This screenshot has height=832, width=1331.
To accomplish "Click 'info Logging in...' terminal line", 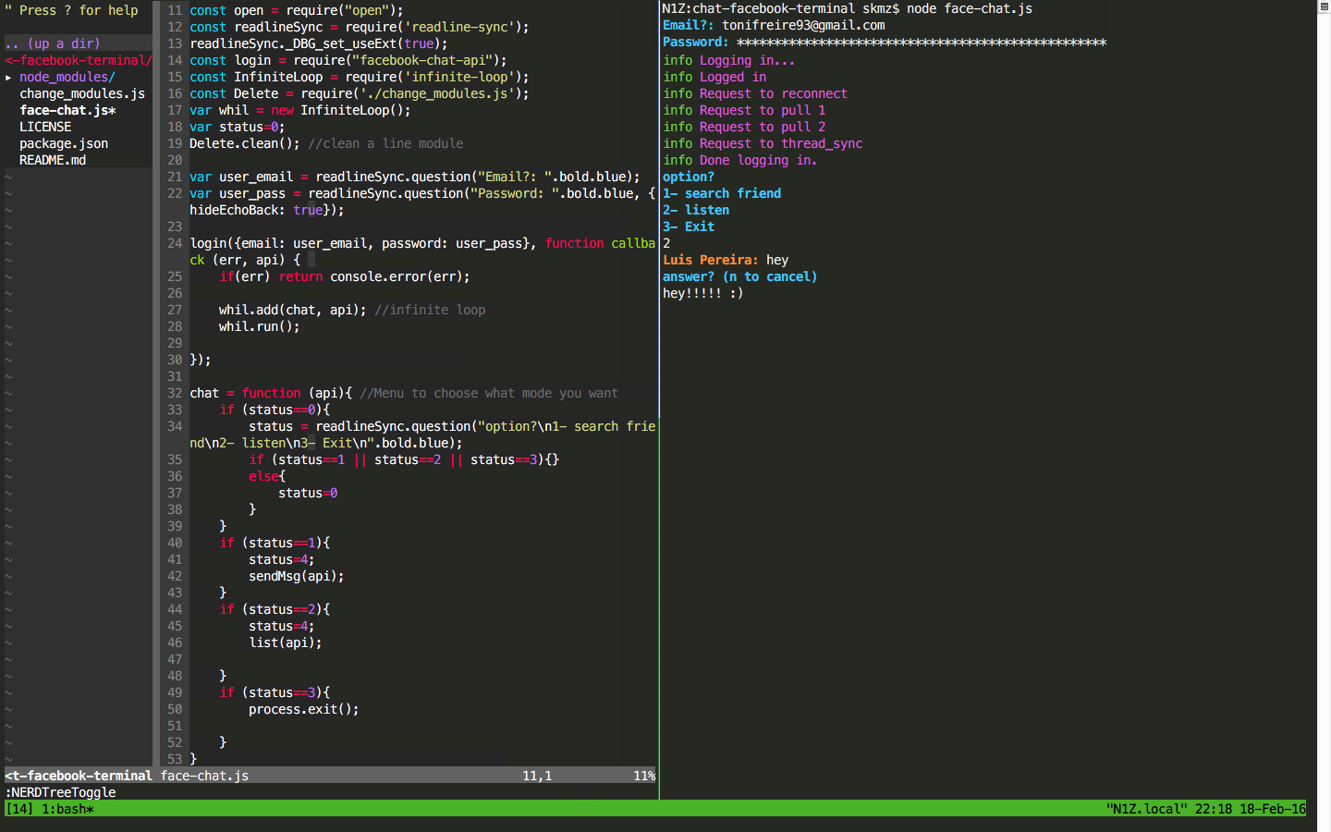I will (x=729, y=60).
